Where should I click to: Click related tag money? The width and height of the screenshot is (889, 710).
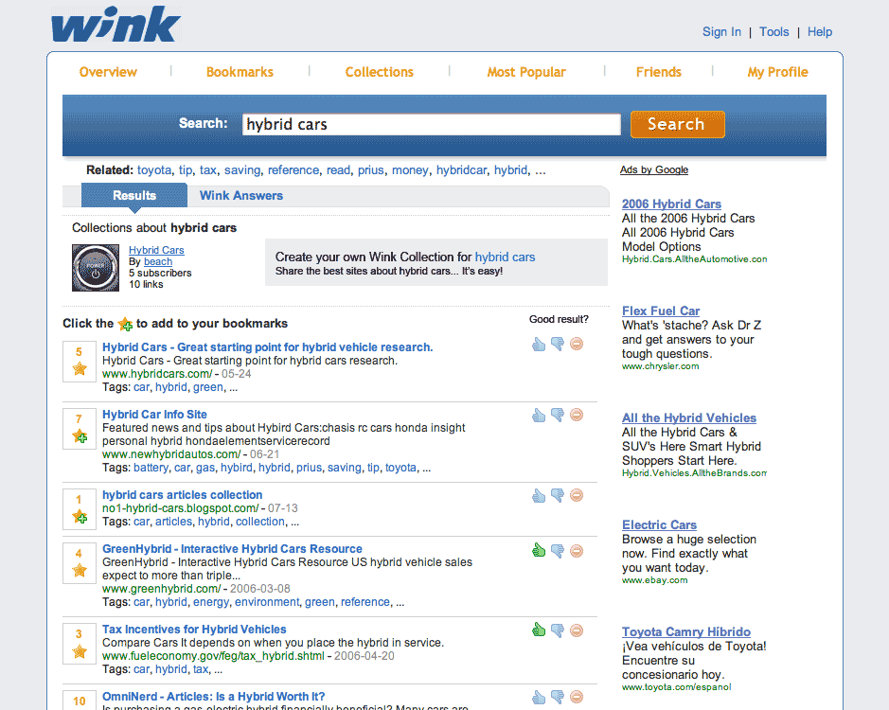(410, 170)
